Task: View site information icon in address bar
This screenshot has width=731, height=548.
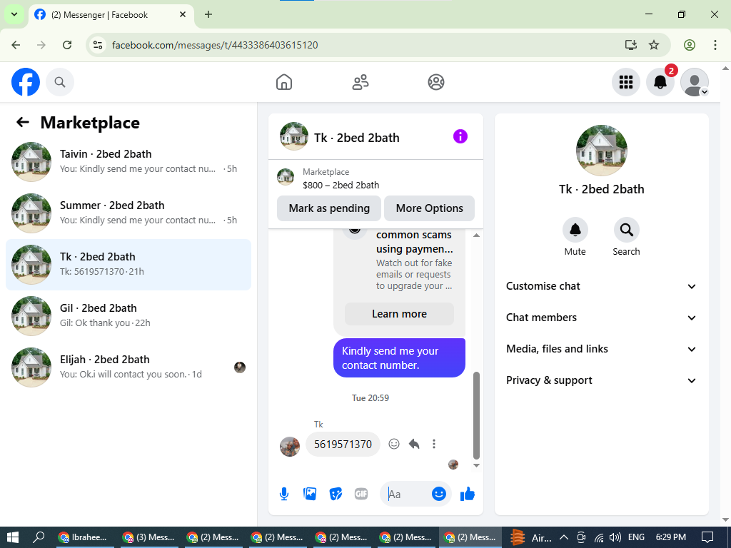Action: tap(97, 45)
